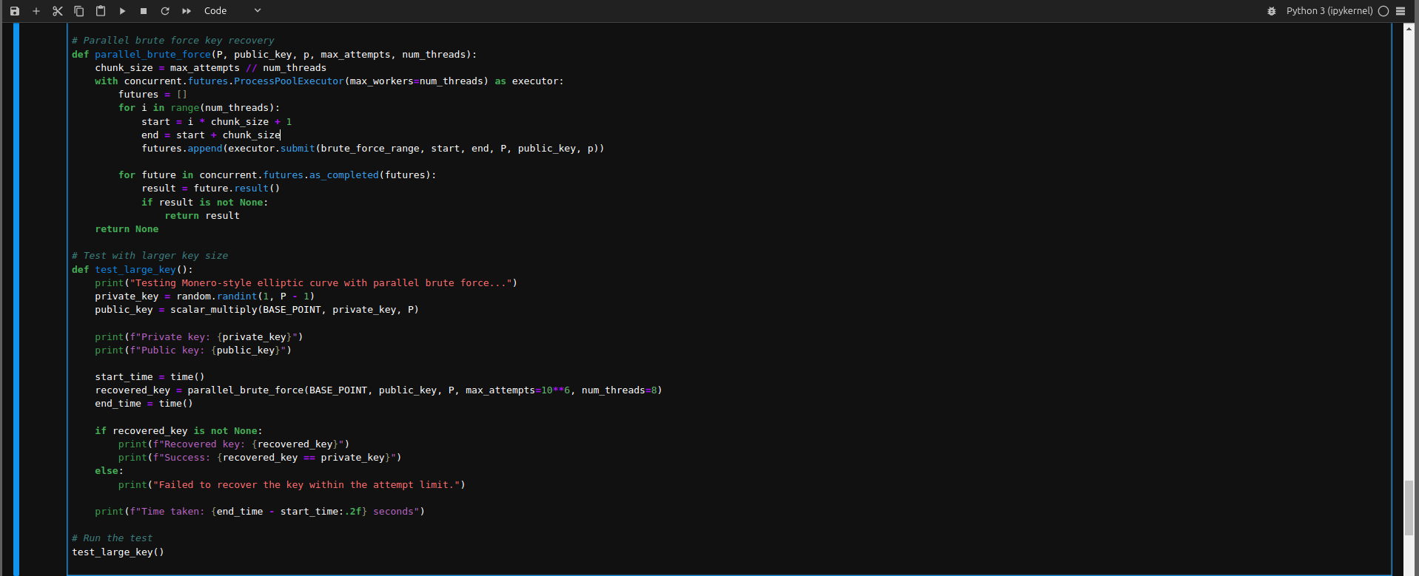Image resolution: width=1419 pixels, height=576 pixels.
Task: Interrupt the kernel with the stop button
Action: (144, 11)
